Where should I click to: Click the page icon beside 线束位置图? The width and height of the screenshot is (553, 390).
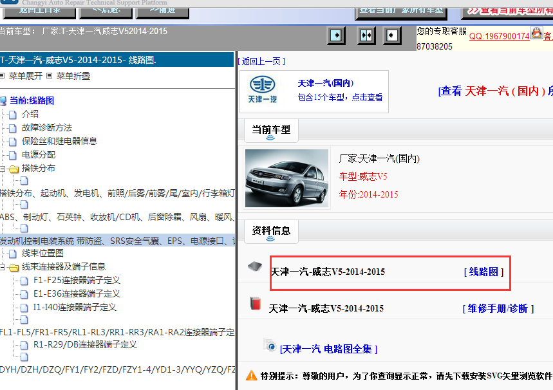(x=13, y=254)
